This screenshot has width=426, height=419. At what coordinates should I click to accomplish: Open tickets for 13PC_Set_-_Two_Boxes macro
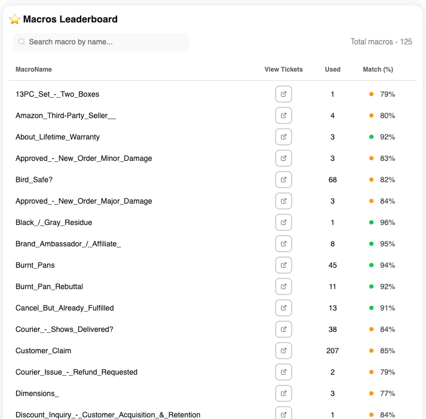(x=284, y=94)
